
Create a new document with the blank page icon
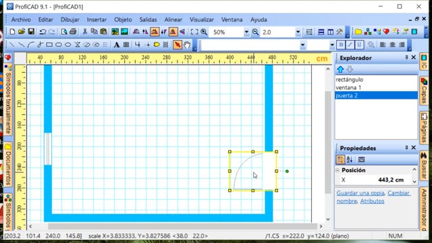(x=12, y=32)
